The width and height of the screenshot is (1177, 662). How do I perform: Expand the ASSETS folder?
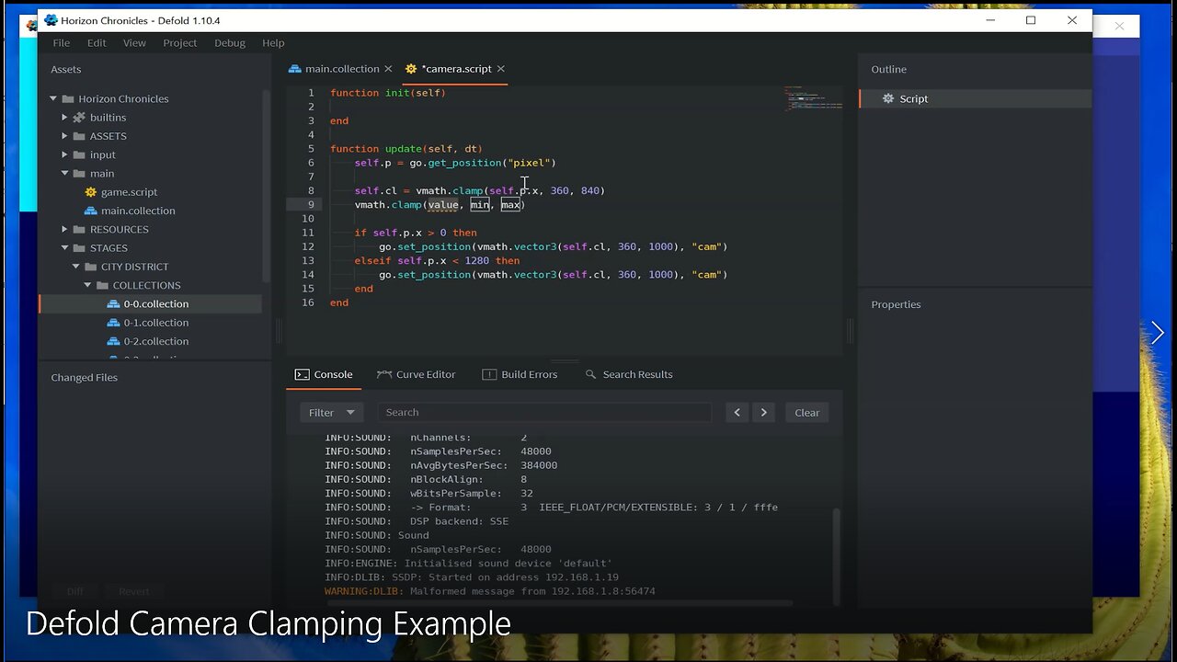pos(64,136)
